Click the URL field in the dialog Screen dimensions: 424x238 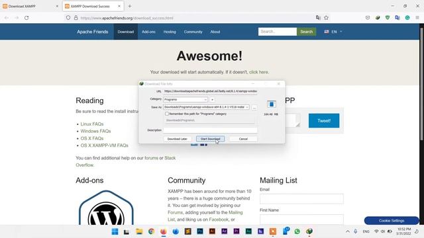click(210, 91)
